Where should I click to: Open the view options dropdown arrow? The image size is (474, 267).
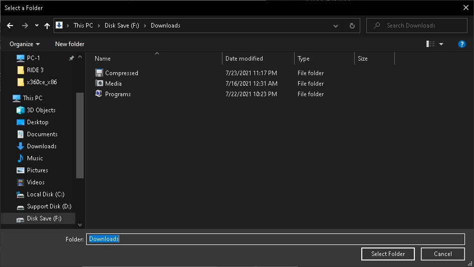click(441, 44)
